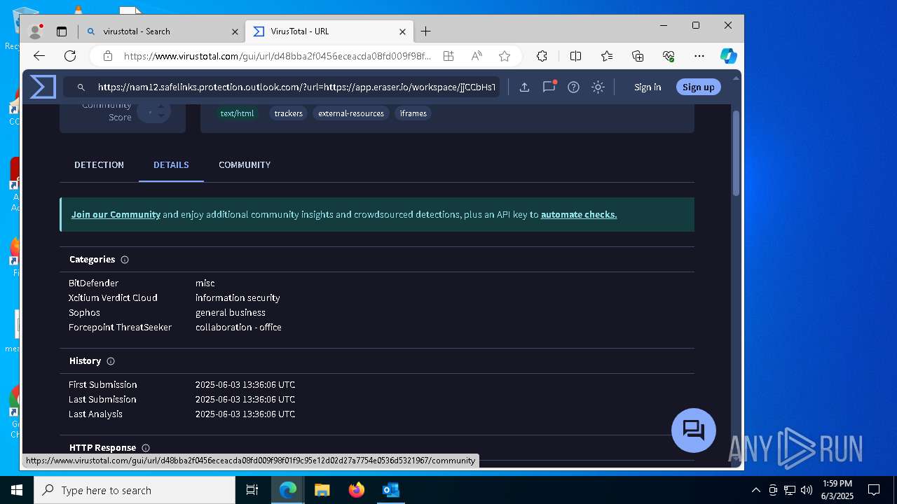The width and height of the screenshot is (897, 504).
Task: Click the external-resources tag
Action: [x=351, y=113]
